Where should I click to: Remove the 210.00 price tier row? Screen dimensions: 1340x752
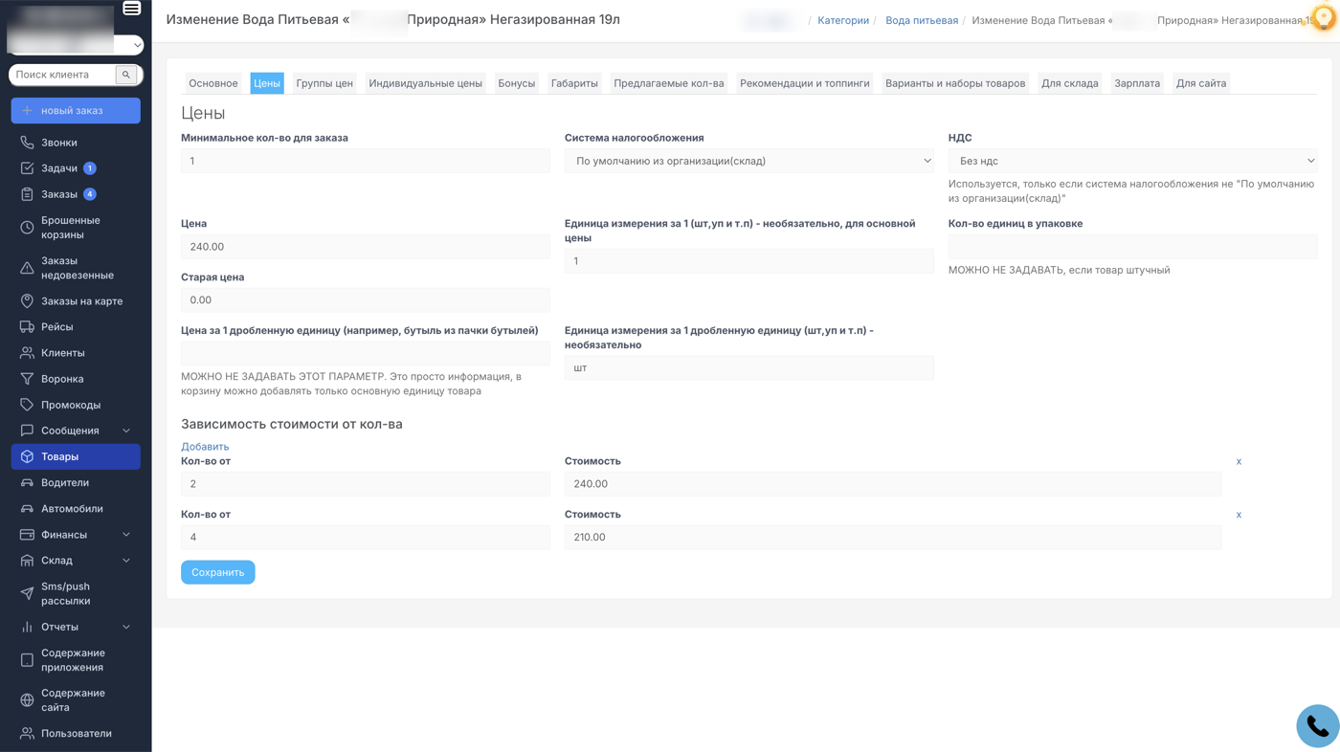click(x=1239, y=515)
